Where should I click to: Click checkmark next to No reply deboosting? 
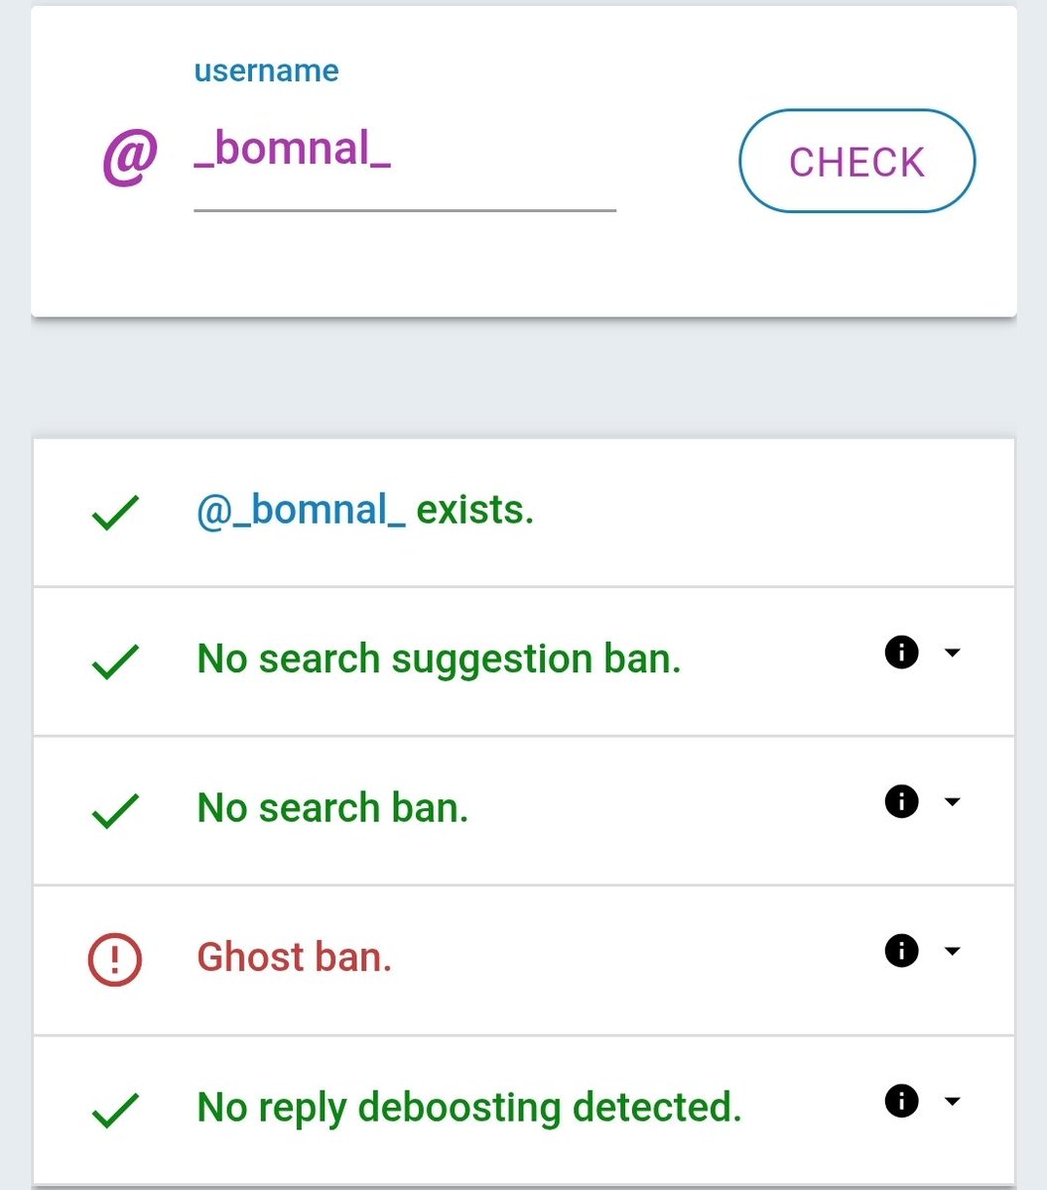tap(115, 1111)
